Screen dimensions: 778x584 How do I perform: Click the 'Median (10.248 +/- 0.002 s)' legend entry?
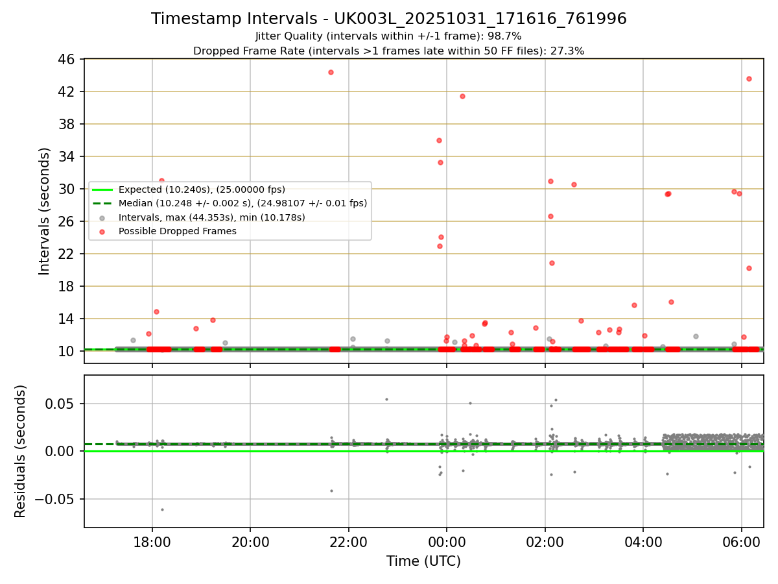point(243,203)
